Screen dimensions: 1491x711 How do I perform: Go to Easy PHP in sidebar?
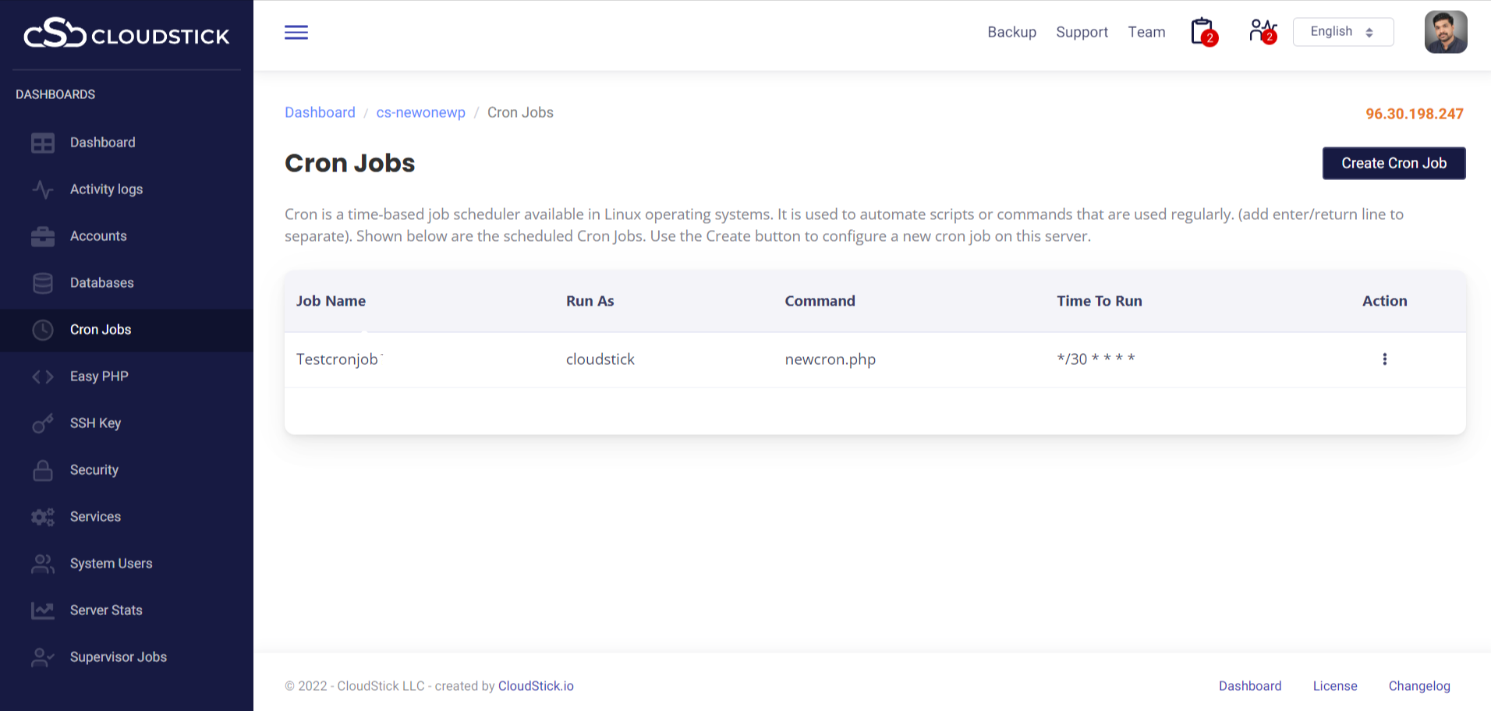coord(99,377)
